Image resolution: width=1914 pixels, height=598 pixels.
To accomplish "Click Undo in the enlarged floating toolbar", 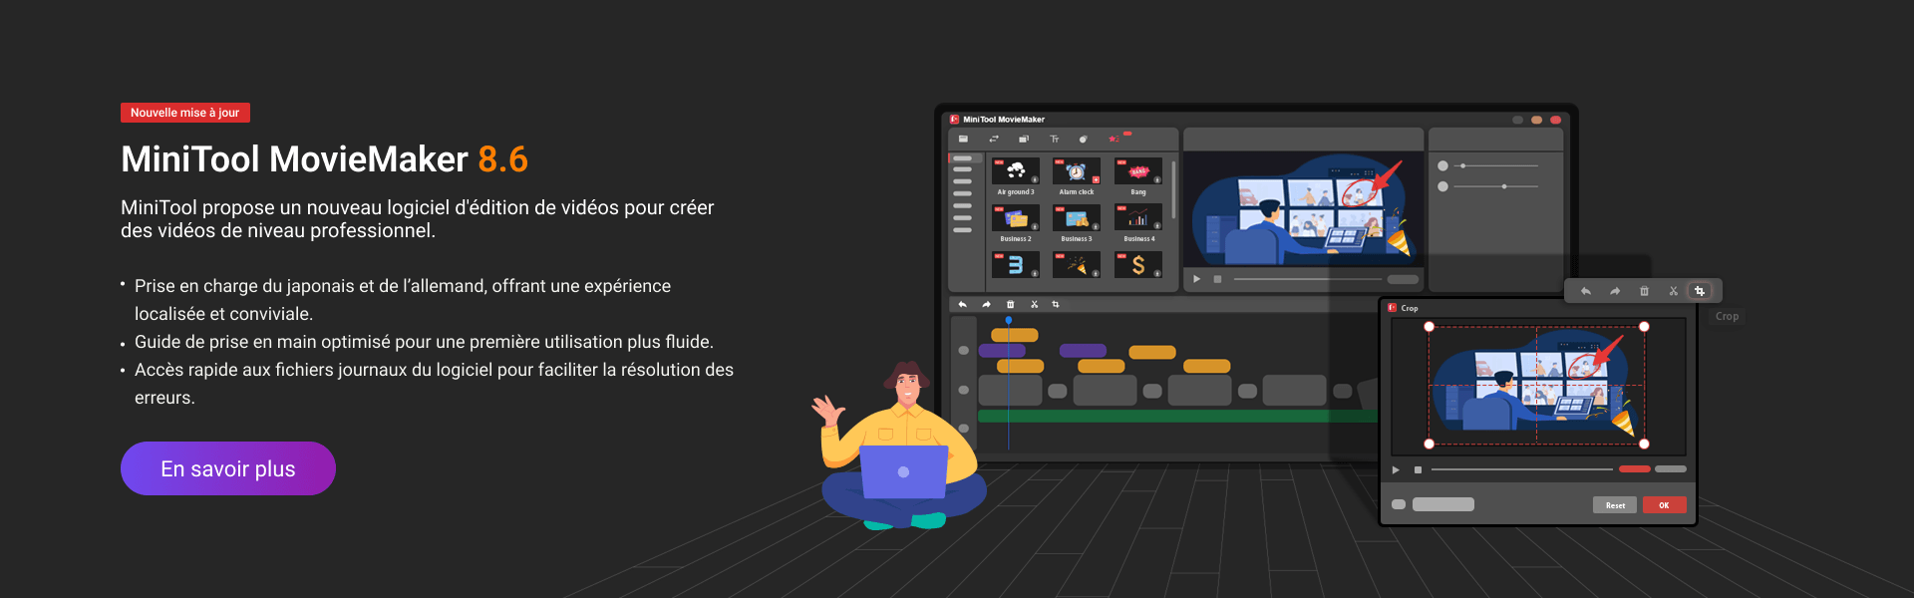I will tap(1586, 291).
